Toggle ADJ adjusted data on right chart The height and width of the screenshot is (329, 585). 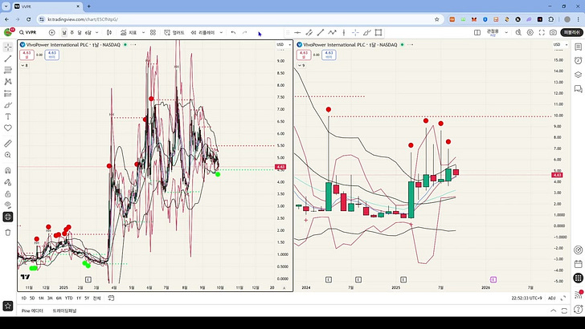pyautogui.click(x=552, y=298)
